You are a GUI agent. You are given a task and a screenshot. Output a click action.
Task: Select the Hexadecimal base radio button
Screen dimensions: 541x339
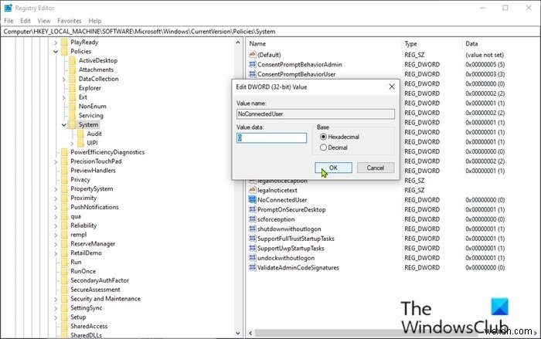click(x=323, y=137)
